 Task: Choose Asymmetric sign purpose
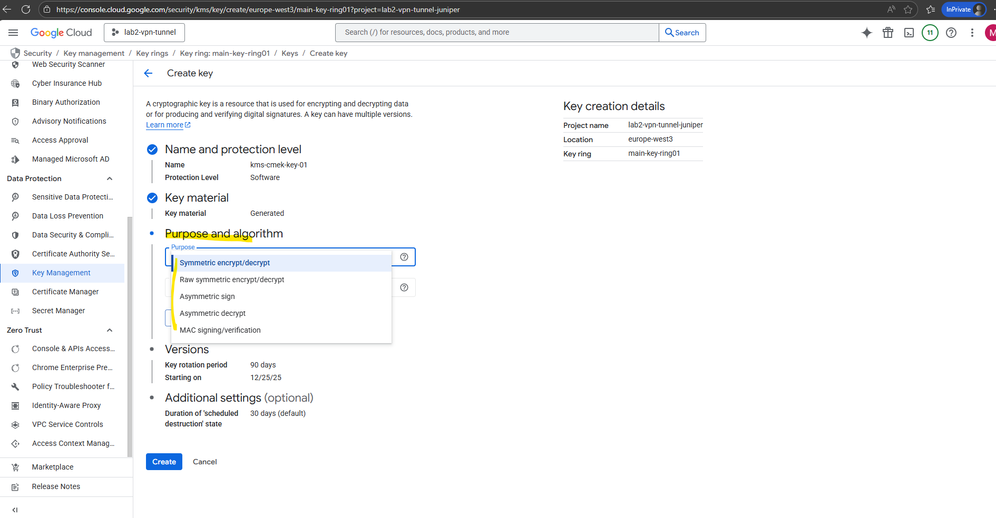281,297
